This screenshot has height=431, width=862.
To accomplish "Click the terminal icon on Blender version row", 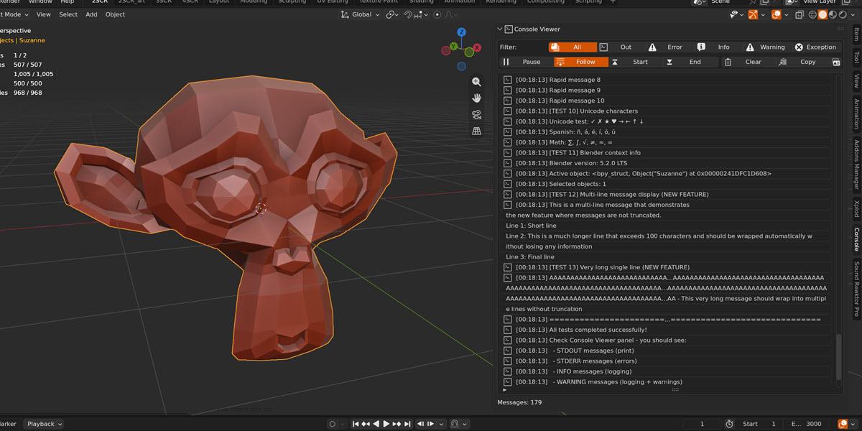I will 507,163.
